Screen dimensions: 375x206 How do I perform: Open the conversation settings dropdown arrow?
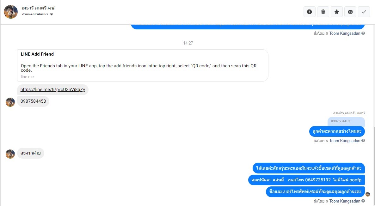[x=52, y=14]
